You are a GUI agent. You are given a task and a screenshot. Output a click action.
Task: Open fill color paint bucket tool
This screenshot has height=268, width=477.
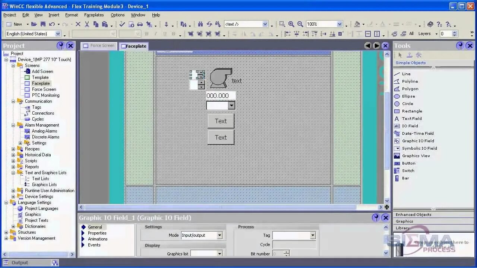click(x=357, y=24)
